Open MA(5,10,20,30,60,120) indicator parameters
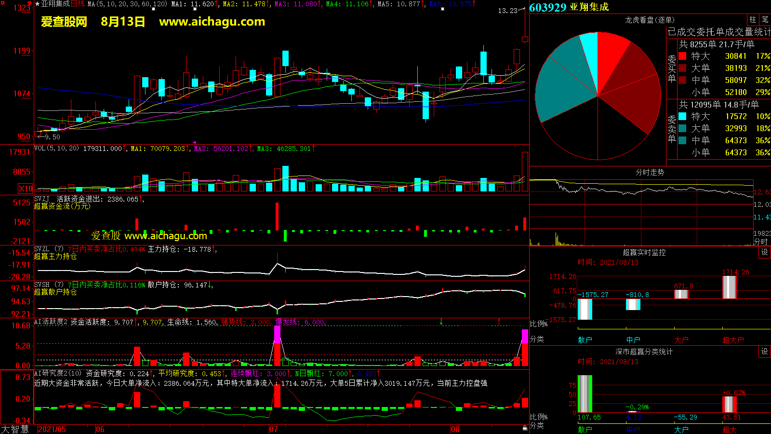This screenshot has height=434, width=771. point(127,4)
